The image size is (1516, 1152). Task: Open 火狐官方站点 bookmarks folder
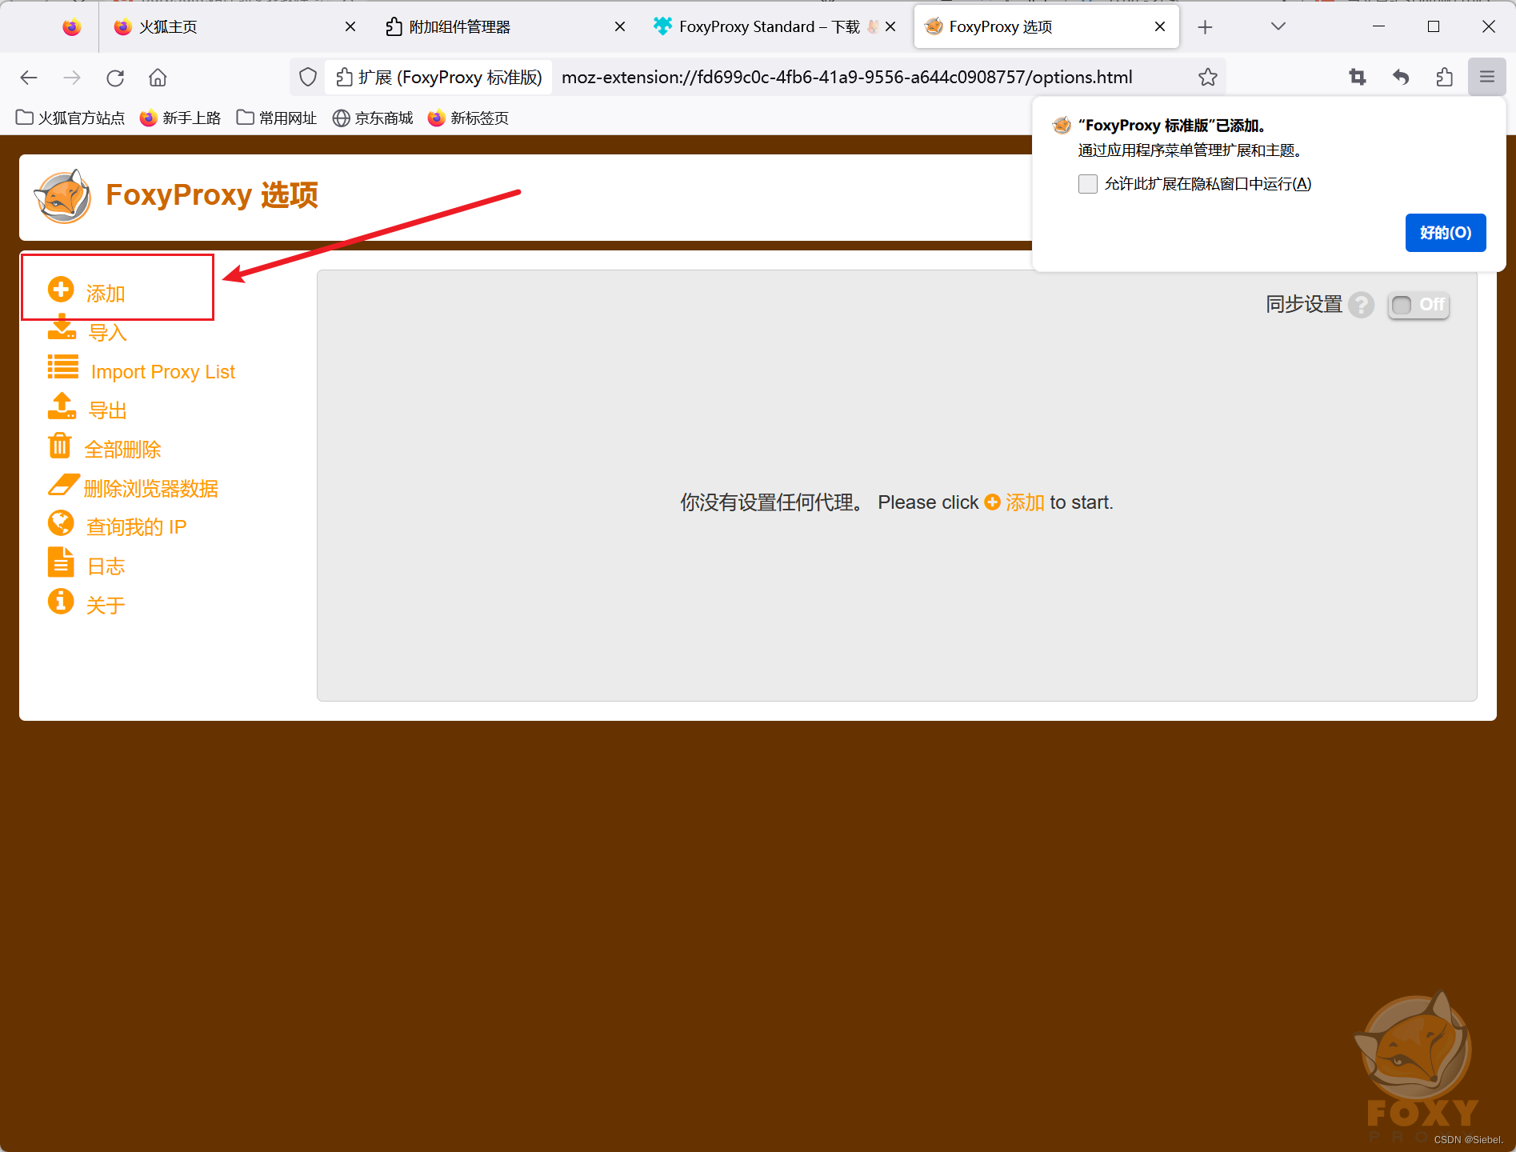(70, 118)
